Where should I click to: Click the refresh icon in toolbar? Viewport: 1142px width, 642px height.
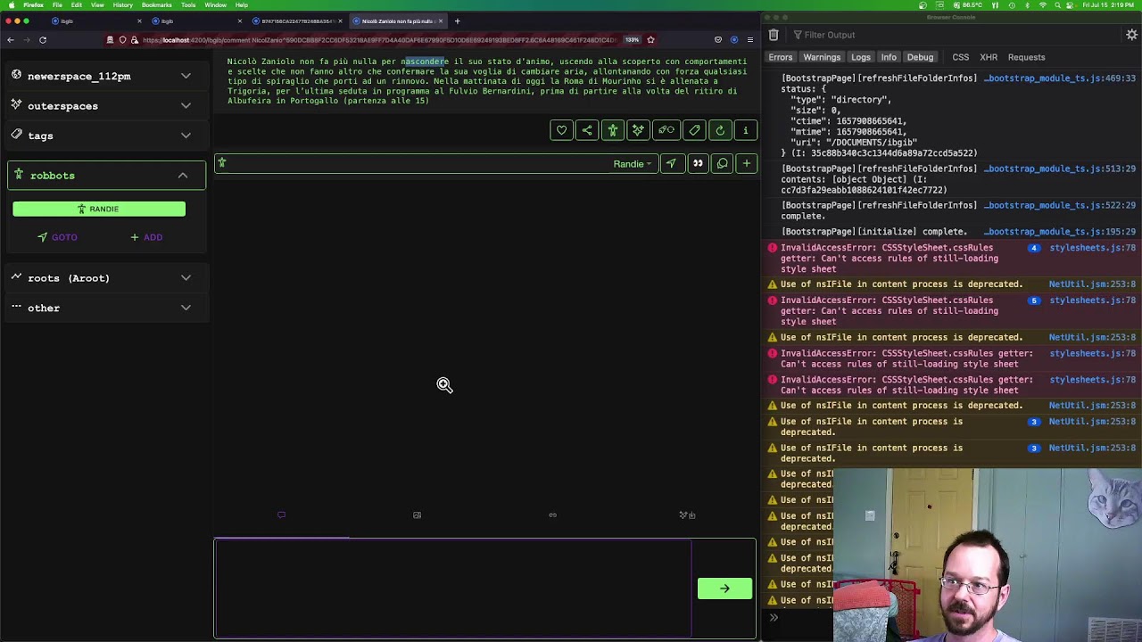coord(720,130)
